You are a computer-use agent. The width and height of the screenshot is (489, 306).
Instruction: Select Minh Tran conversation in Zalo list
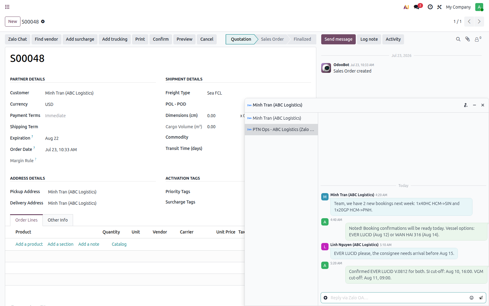[x=281, y=118]
